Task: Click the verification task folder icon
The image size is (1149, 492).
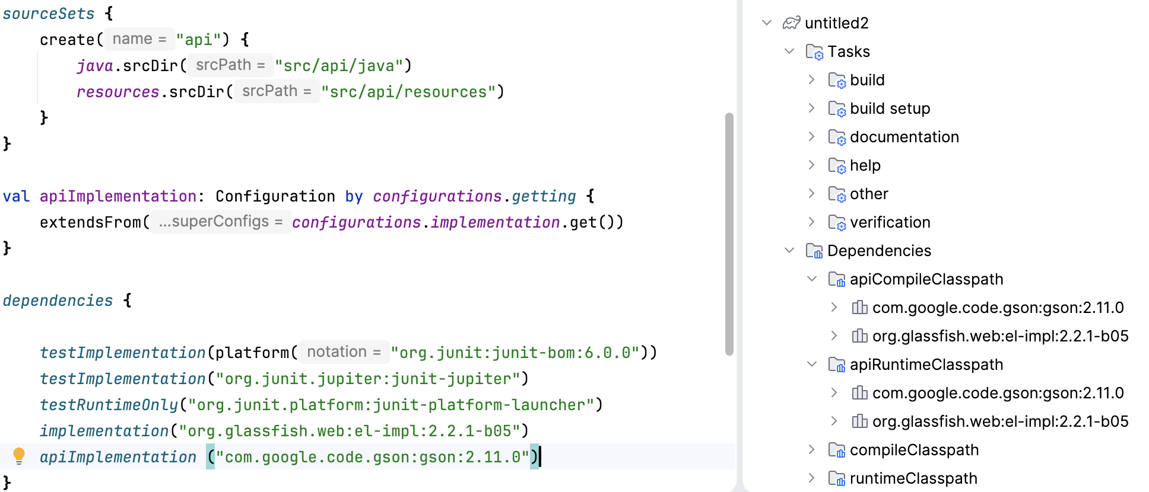Action: pyautogui.click(x=837, y=222)
